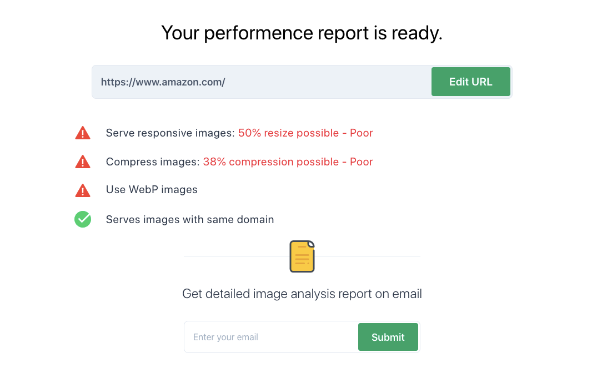Select the Use WebP images recommendation
The width and height of the screenshot is (597, 383).
152,190
